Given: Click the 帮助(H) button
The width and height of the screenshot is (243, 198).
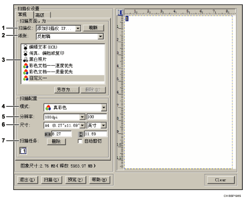Looking at the screenshot, I should [100, 180].
